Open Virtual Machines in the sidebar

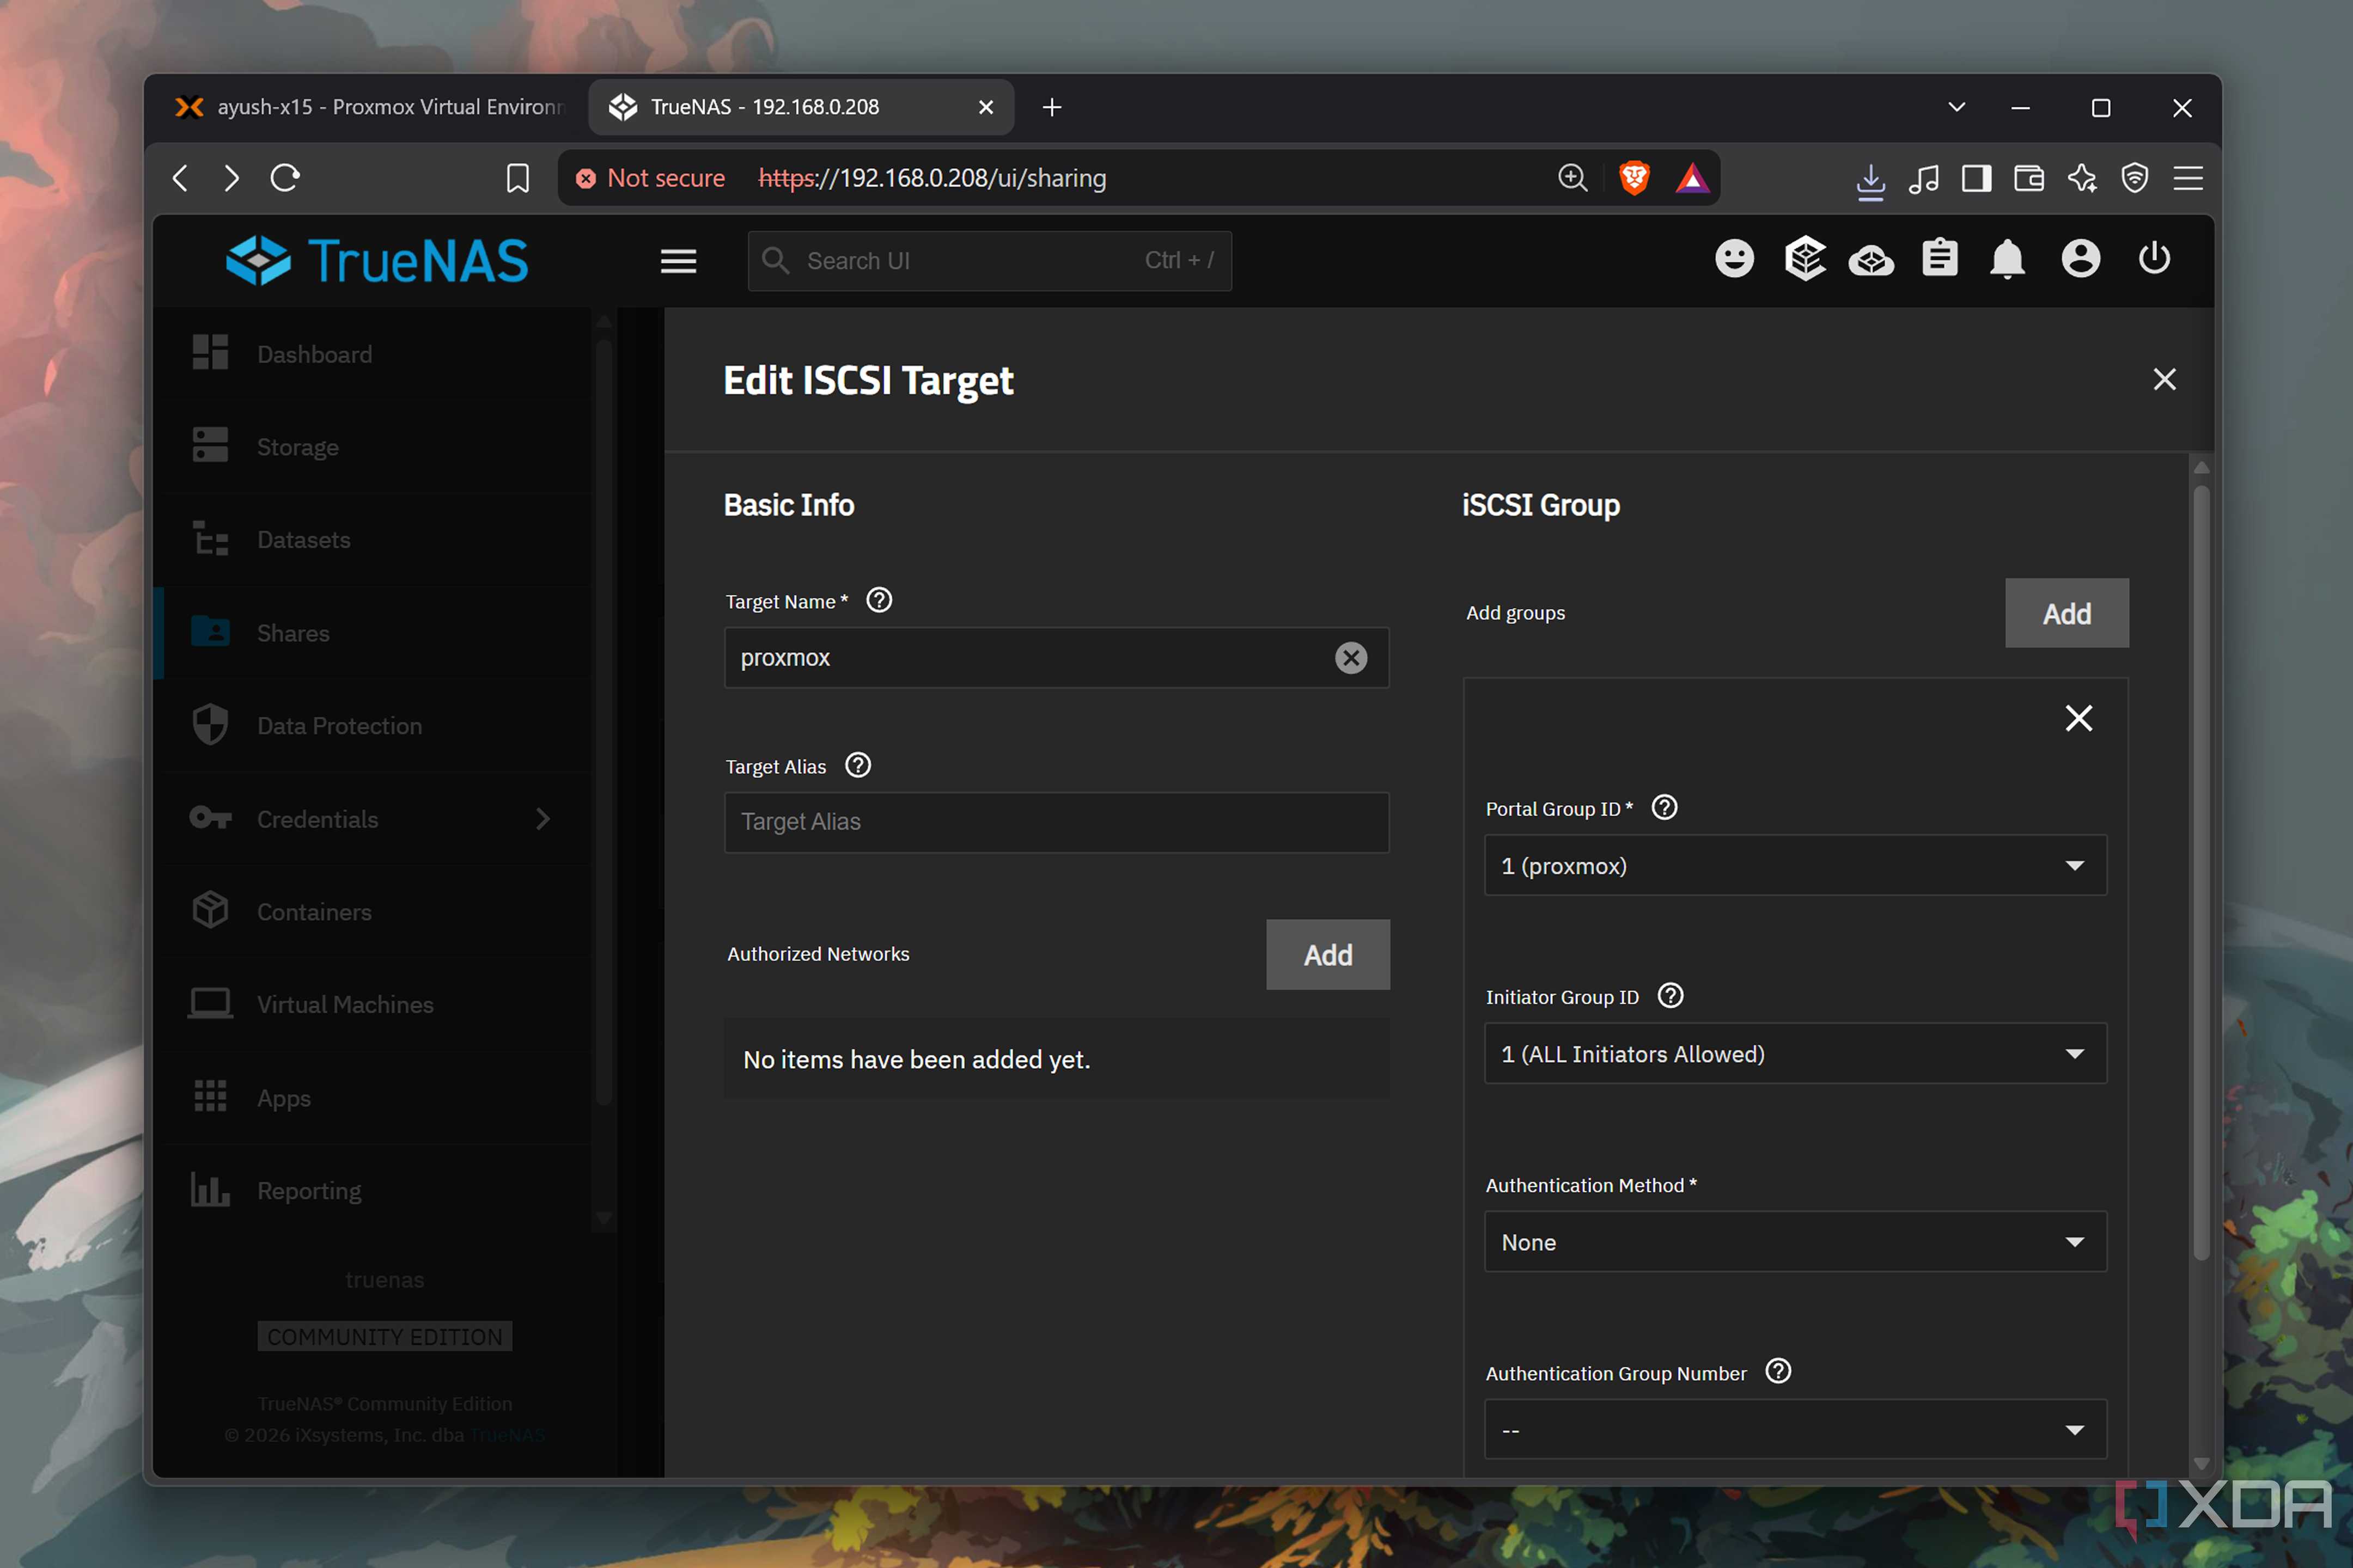[372, 1004]
